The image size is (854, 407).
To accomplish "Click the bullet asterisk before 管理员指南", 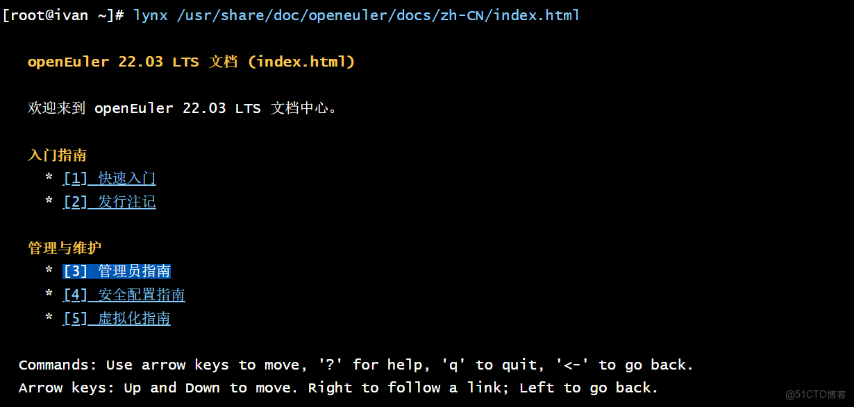I will (x=49, y=271).
